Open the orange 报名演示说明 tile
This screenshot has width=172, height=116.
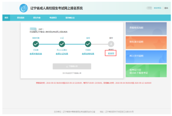(x=146, y=43)
